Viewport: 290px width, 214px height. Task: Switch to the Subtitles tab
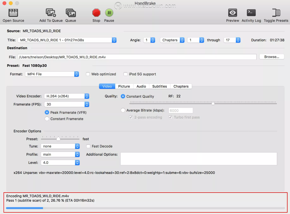coord(159,86)
